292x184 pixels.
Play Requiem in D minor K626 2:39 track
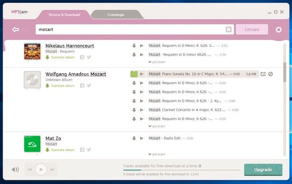(x=142, y=54)
